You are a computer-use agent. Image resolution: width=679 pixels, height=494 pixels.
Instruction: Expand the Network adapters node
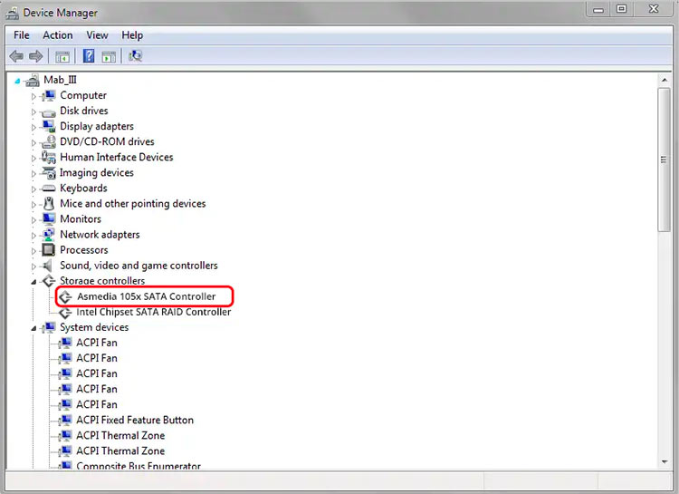[33, 236]
